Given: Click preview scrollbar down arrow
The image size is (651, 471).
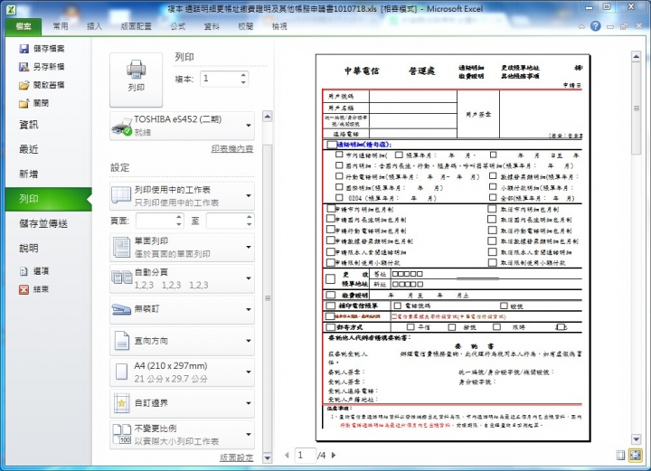Looking at the screenshot, I should 636,439.
